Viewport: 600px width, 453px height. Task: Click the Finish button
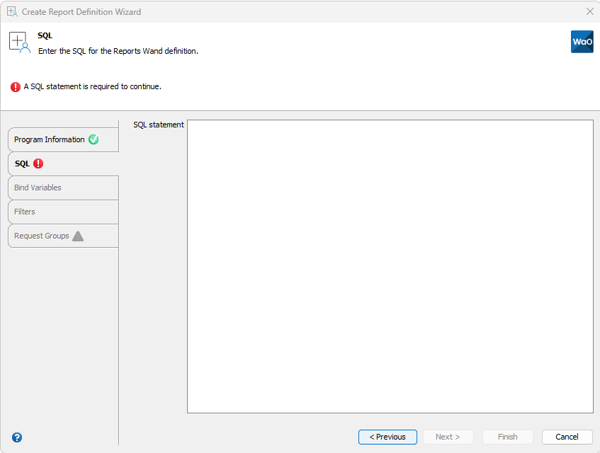507,437
